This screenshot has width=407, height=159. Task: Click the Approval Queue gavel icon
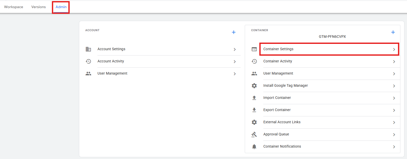click(x=254, y=134)
